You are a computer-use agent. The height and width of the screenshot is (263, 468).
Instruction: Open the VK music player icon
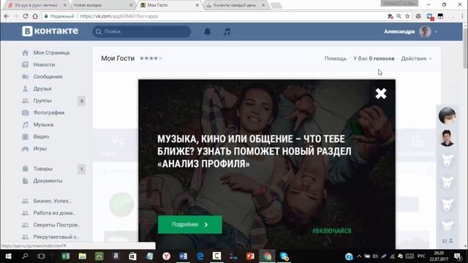pos(227,31)
